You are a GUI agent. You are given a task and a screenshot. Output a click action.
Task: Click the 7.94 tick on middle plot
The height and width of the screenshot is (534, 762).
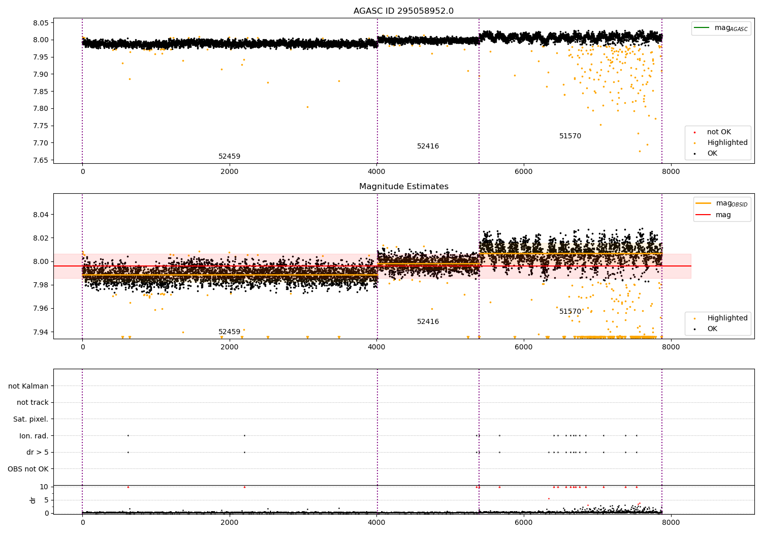(x=41, y=333)
